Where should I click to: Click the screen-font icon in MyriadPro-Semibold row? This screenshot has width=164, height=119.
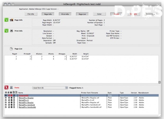click(x=9, y=105)
